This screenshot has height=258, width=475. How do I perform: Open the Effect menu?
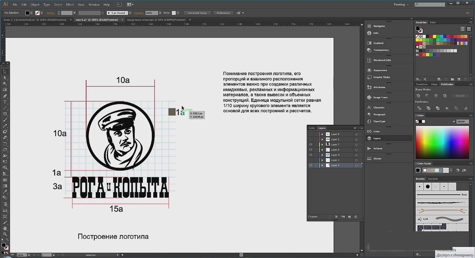coord(70,4)
